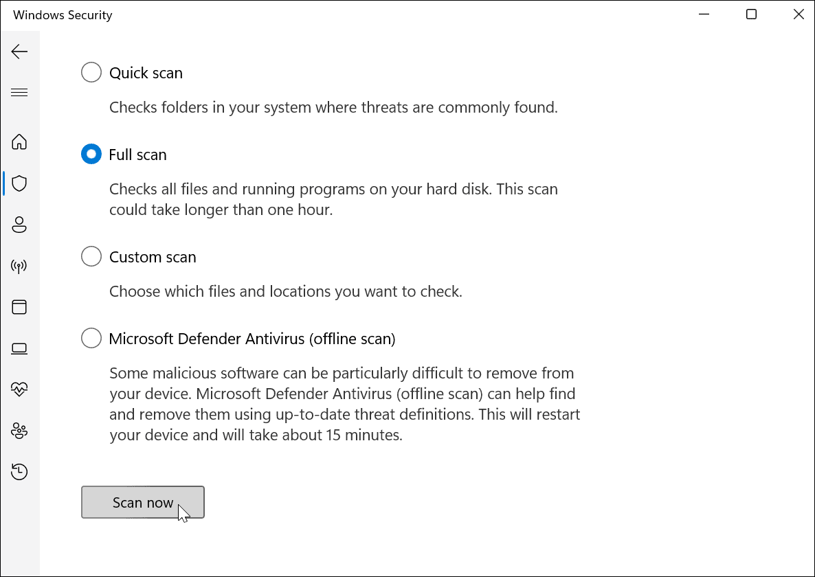Select the Full scan option
Screen dimensions: 815x577
(91, 154)
